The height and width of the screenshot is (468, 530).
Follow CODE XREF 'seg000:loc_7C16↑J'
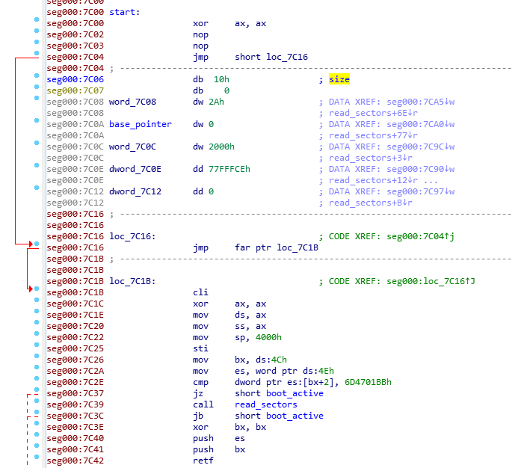tap(431, 281)
